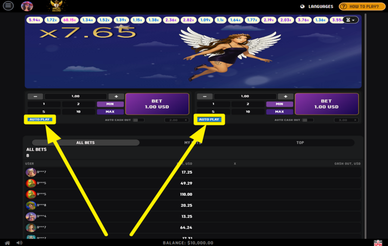The image size is (388, 246).
Task: Place the left BET 1.00 USD
Action: click(x=157, y=104)
